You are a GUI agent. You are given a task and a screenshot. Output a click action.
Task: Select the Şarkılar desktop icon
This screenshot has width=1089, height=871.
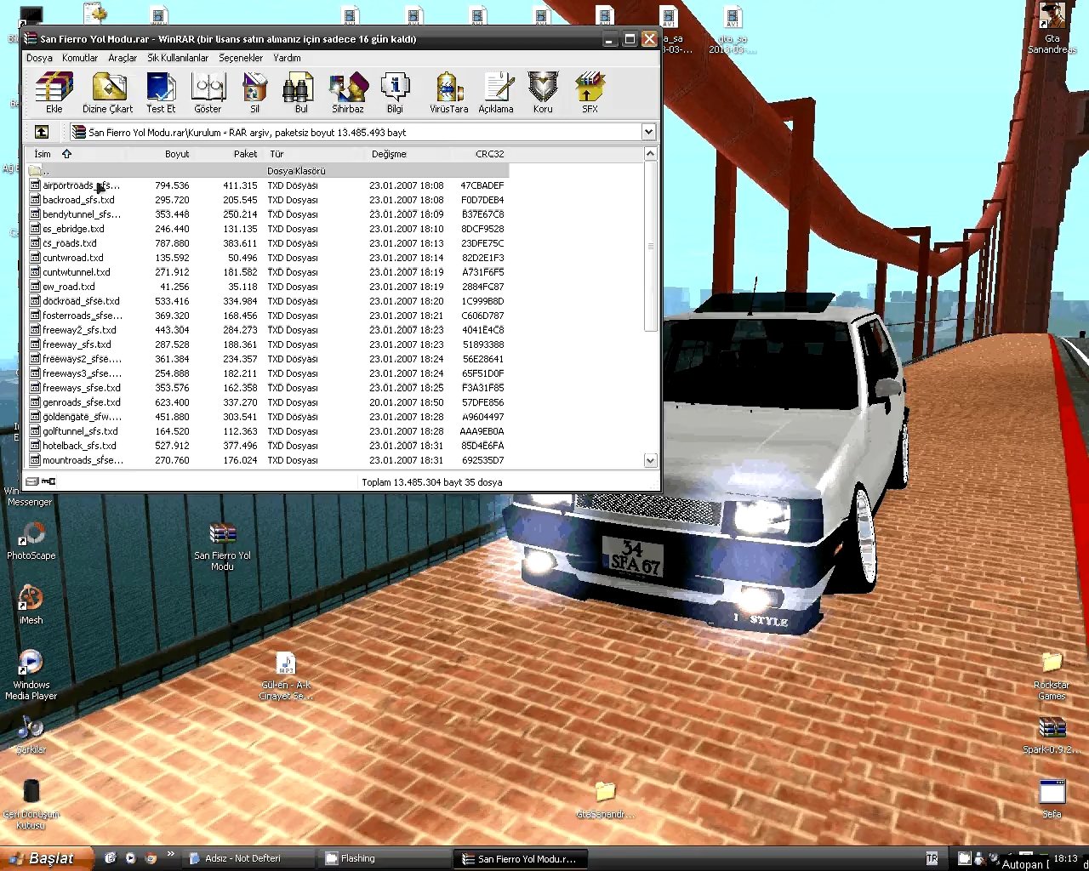(x=31, y=735)
